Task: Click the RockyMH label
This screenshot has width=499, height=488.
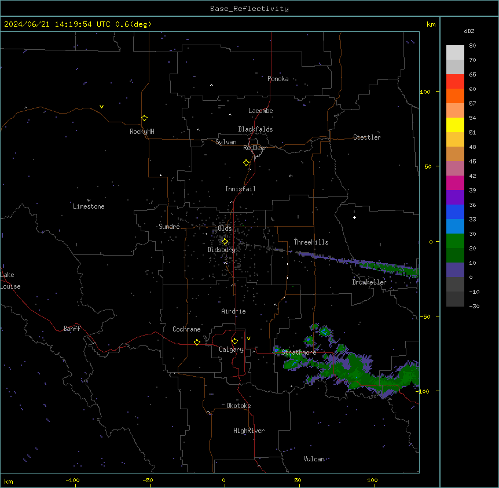Action: tap(142, 132)
